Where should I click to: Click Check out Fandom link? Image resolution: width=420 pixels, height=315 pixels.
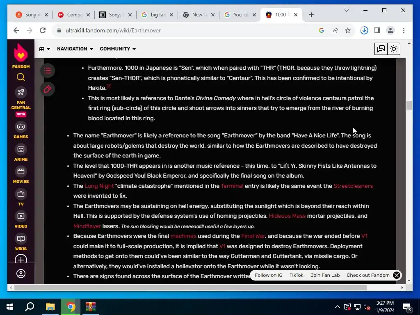tap(368, 275)
